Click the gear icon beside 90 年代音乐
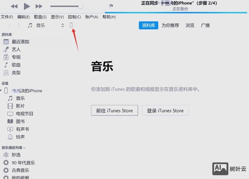The width and height of the screenshot is (249, 179). pyautogui.click(x=6, y=163)
